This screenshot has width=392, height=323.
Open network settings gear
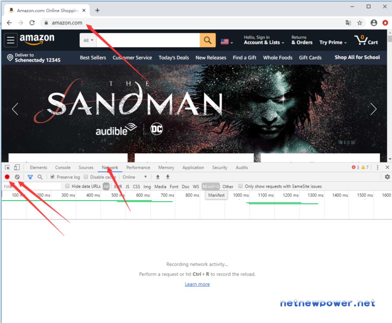[x=387, y=177]
